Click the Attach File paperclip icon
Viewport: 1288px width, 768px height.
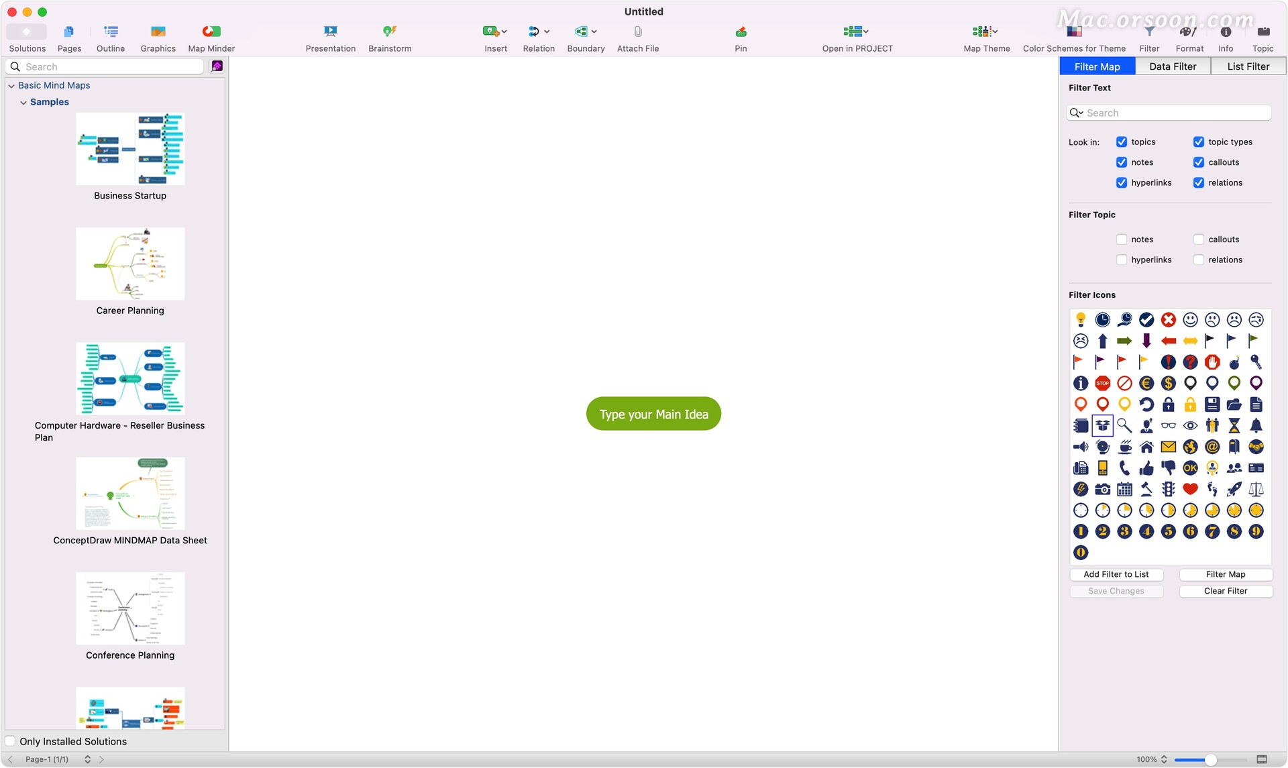(x=637, y=32)
